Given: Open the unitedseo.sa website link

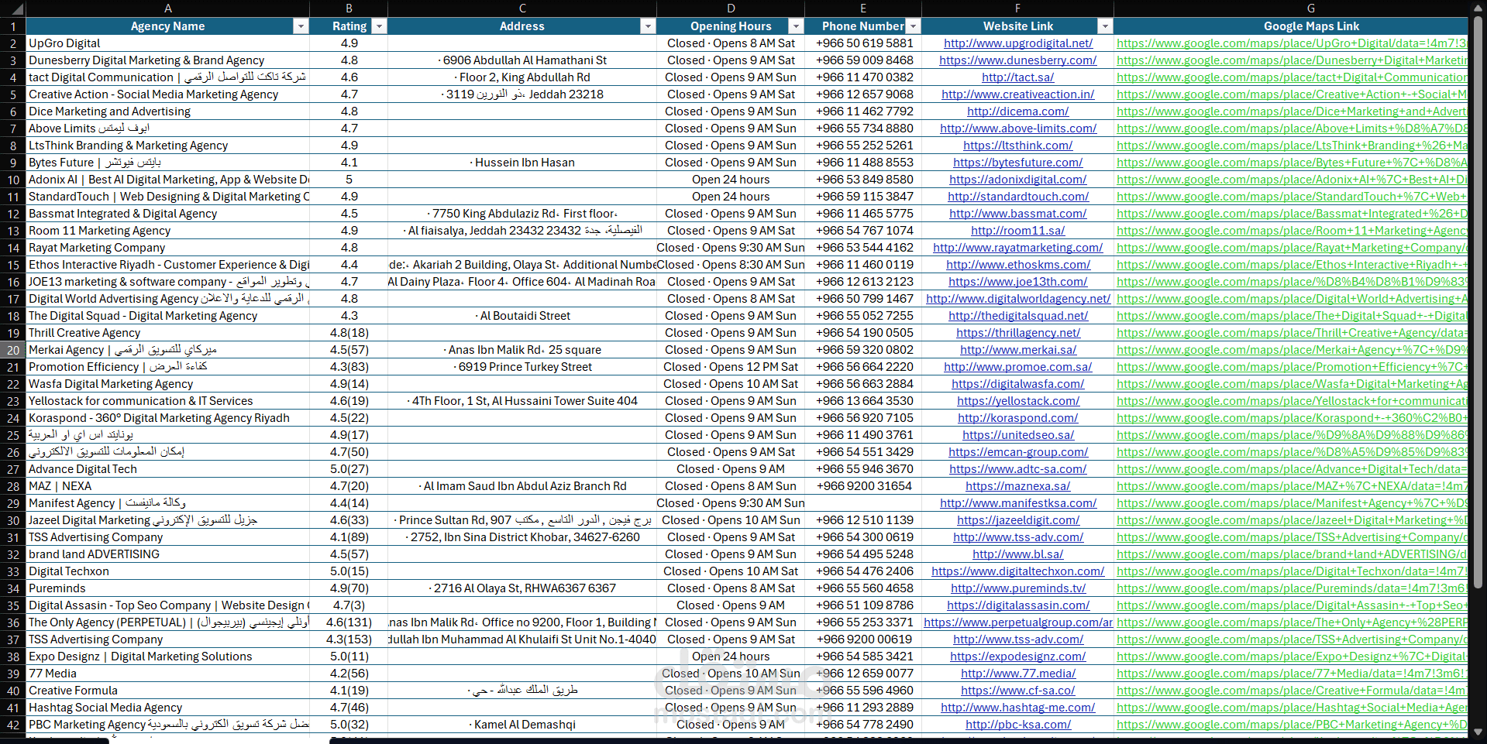Looking at the screenshot, I should pos(1018,435).
